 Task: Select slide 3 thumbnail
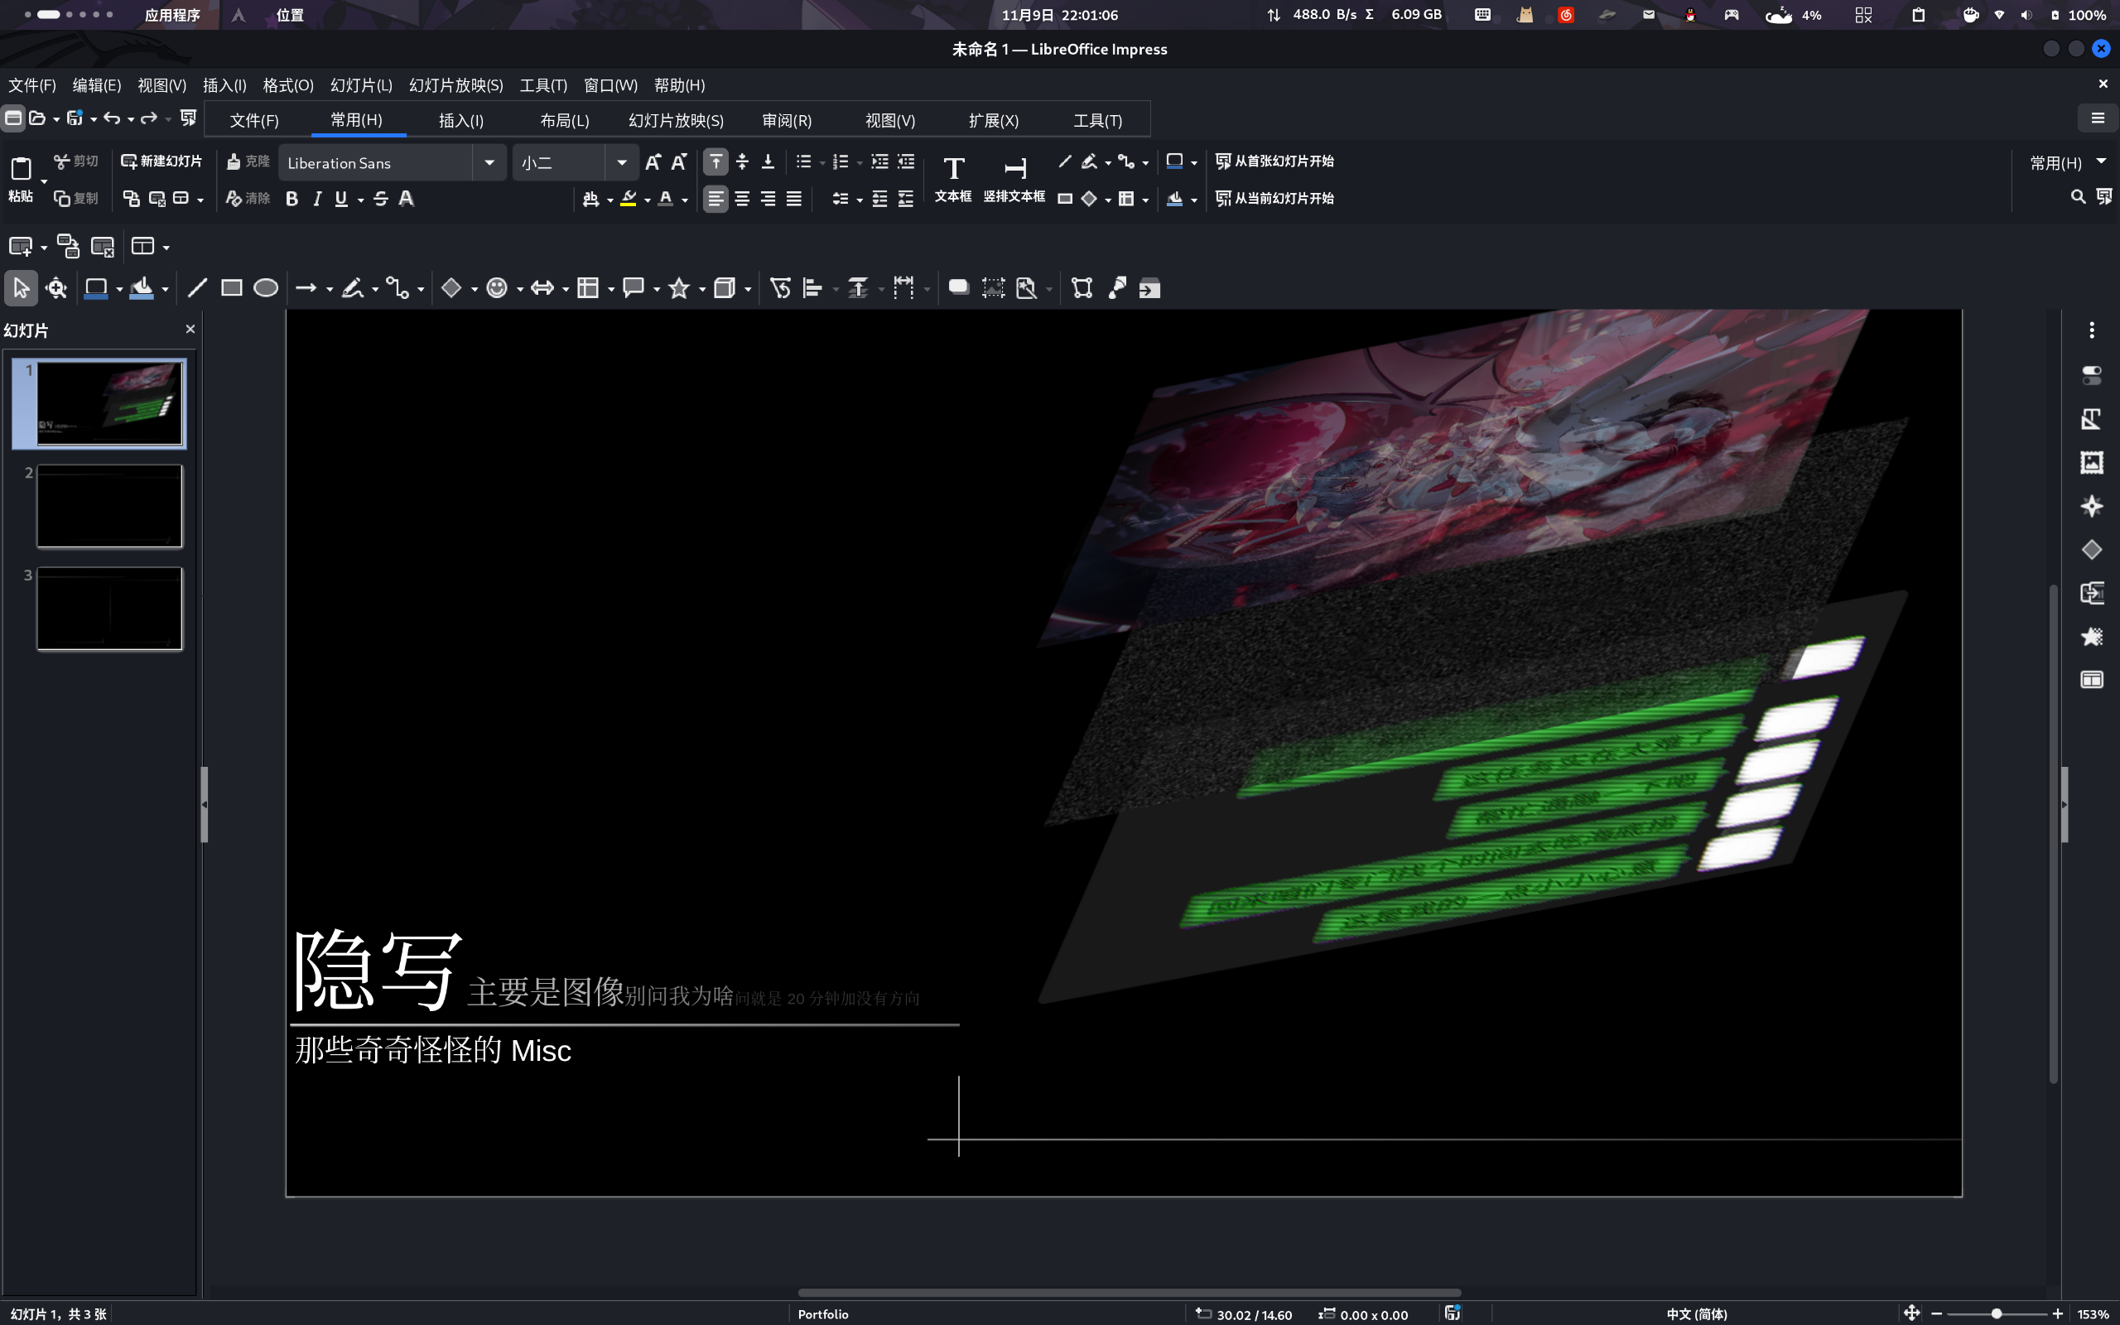(109, 609)
